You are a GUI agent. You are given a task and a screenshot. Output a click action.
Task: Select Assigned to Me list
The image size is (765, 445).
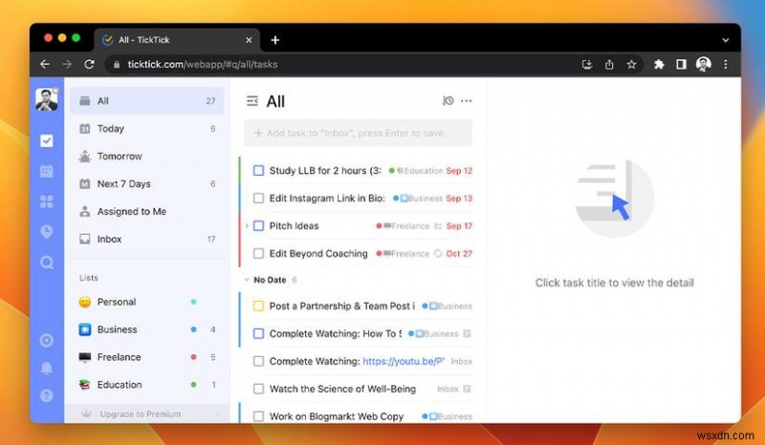click(x=147, y=212)
